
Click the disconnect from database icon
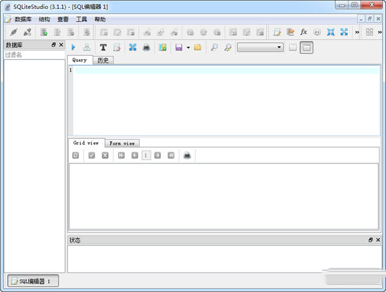point(27,32)
